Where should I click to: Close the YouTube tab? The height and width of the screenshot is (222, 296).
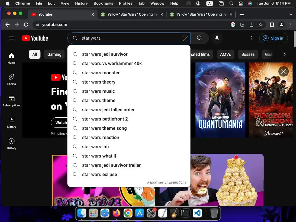click(x=93, y=14)
